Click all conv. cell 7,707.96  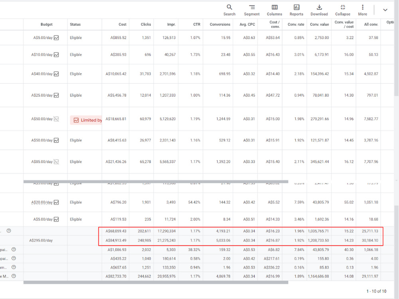point(371,162)
